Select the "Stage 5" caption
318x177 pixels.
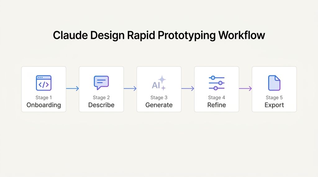274,97
